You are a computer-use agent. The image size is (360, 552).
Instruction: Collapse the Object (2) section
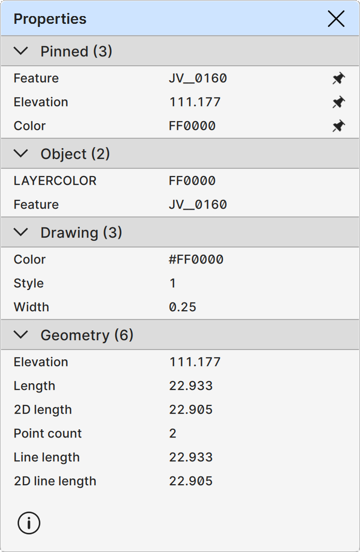(x=21, y=154)
